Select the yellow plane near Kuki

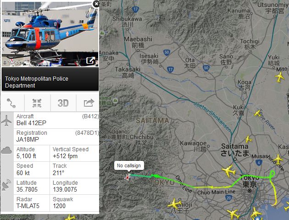258,113
